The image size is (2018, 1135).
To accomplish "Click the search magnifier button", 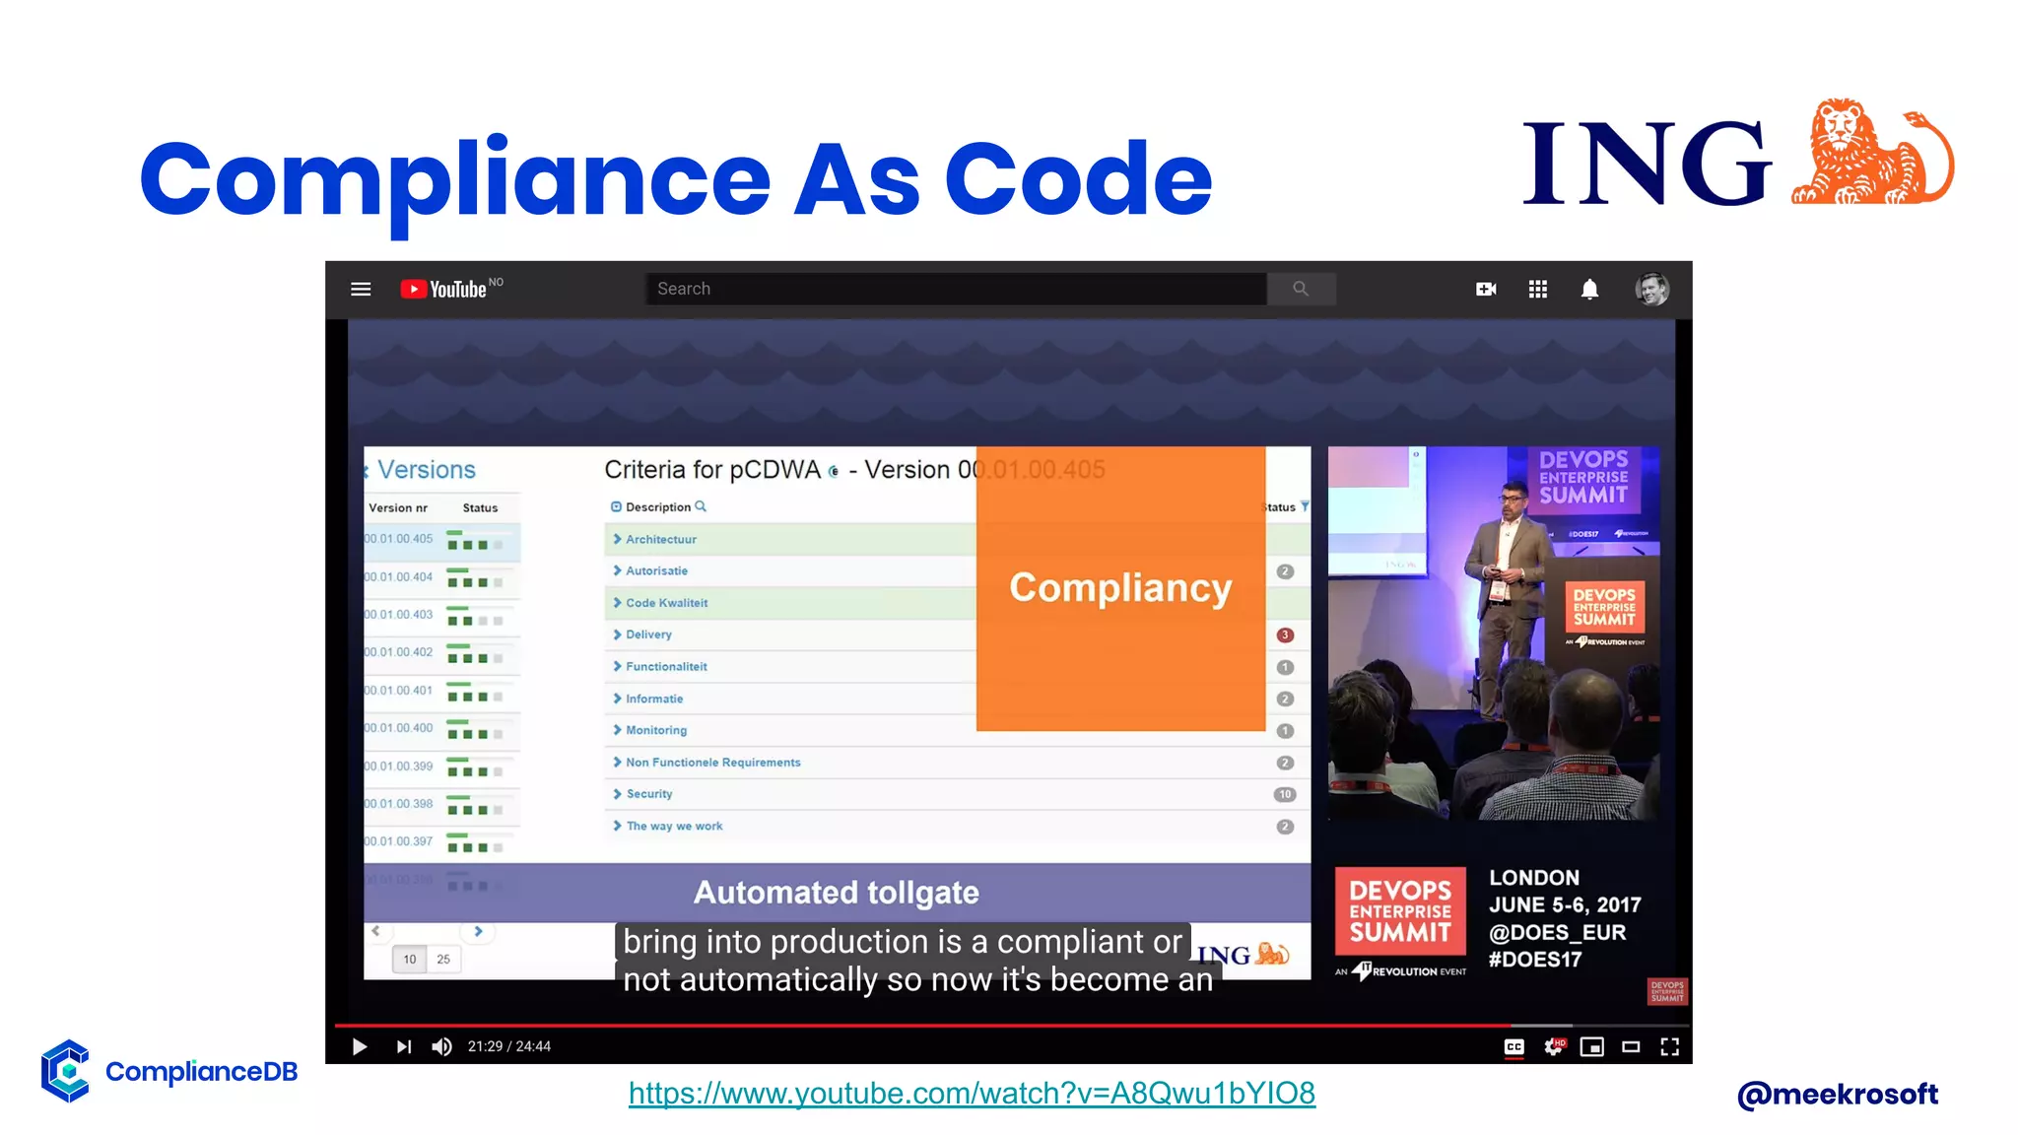I will point(1301,289).
